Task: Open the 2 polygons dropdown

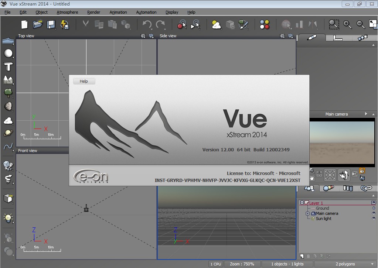Action: 372,264
